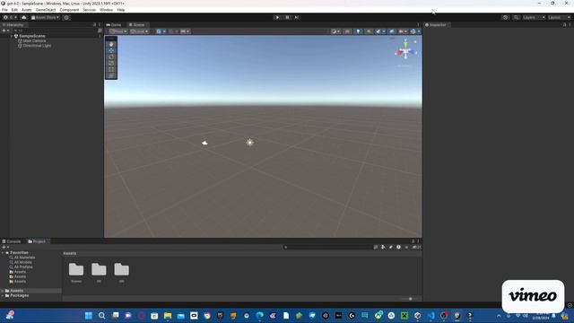Adjust the Project icon size slider
The image size is (574, 323).
click(x=410, y=299)
